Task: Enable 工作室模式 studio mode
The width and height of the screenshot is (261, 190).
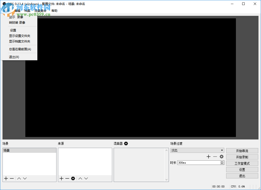Action: point(242,163)
